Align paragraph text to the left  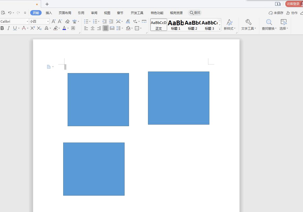tap(86, 28)
